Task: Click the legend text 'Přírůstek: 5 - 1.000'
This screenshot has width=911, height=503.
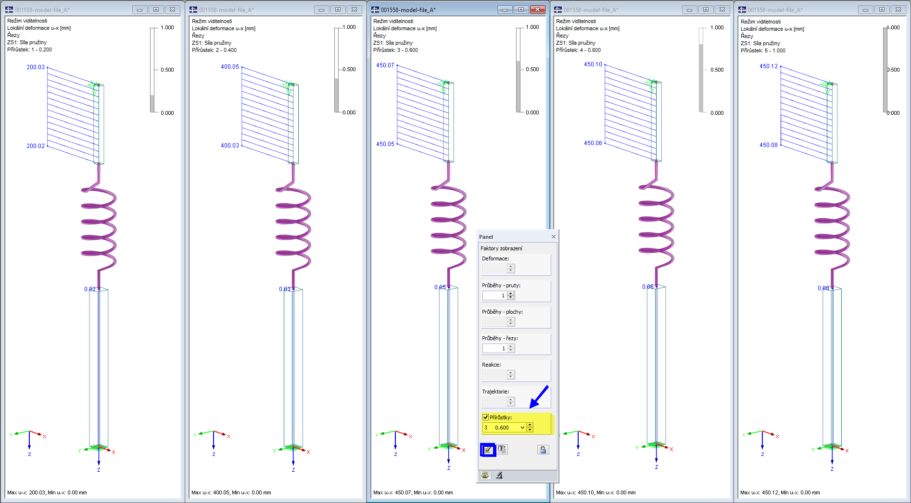Action: click(763, 50)
